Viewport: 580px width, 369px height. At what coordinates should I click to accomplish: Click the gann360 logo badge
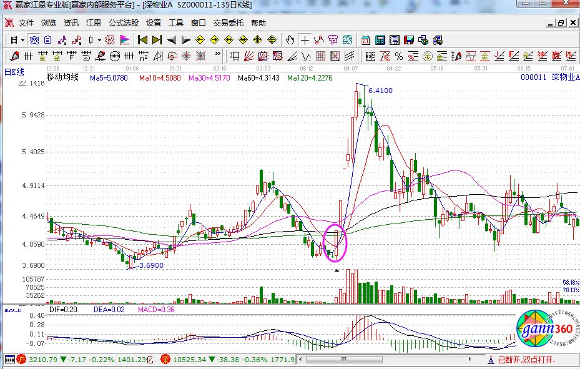(541, 328)
